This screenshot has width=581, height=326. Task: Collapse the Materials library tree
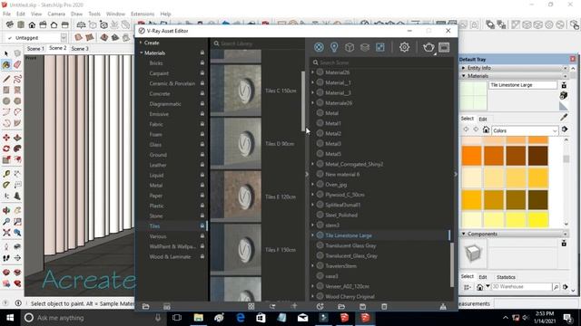[142, 53]
